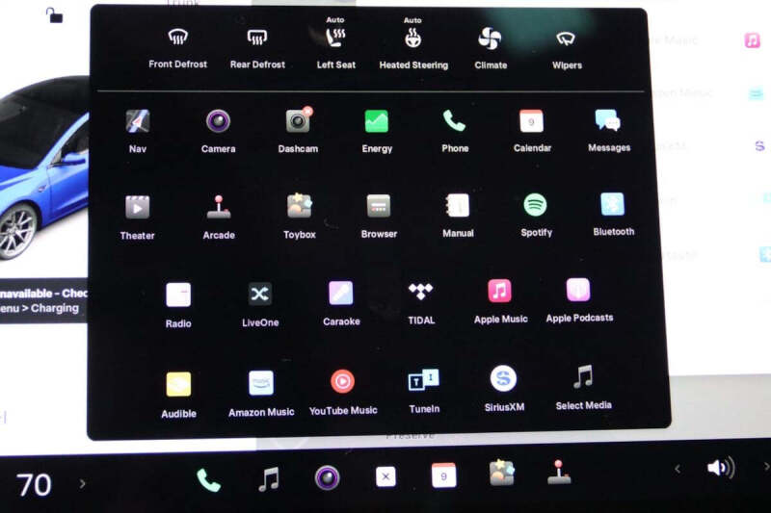Tap the unlocked padlock icon
This screenshot has height=513, width=771.
[54, 15]
